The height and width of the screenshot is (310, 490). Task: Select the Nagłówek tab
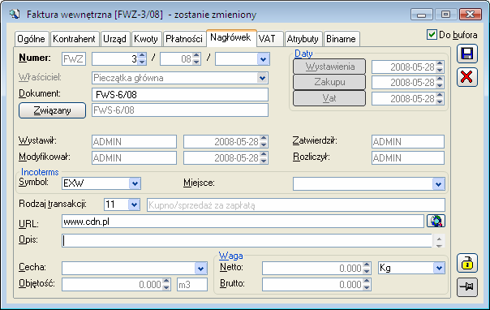(231, 37)
